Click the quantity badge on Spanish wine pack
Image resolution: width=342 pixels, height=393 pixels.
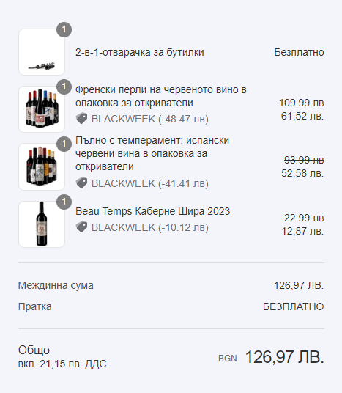click(x=64, y=144)
